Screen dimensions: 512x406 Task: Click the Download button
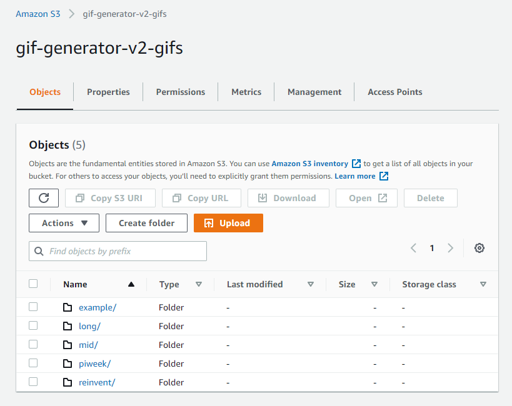[288, 198]
